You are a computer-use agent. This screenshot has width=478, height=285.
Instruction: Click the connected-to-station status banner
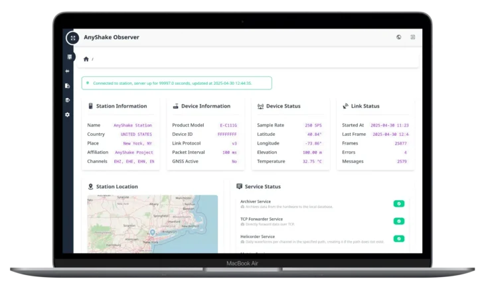[177, 83]
